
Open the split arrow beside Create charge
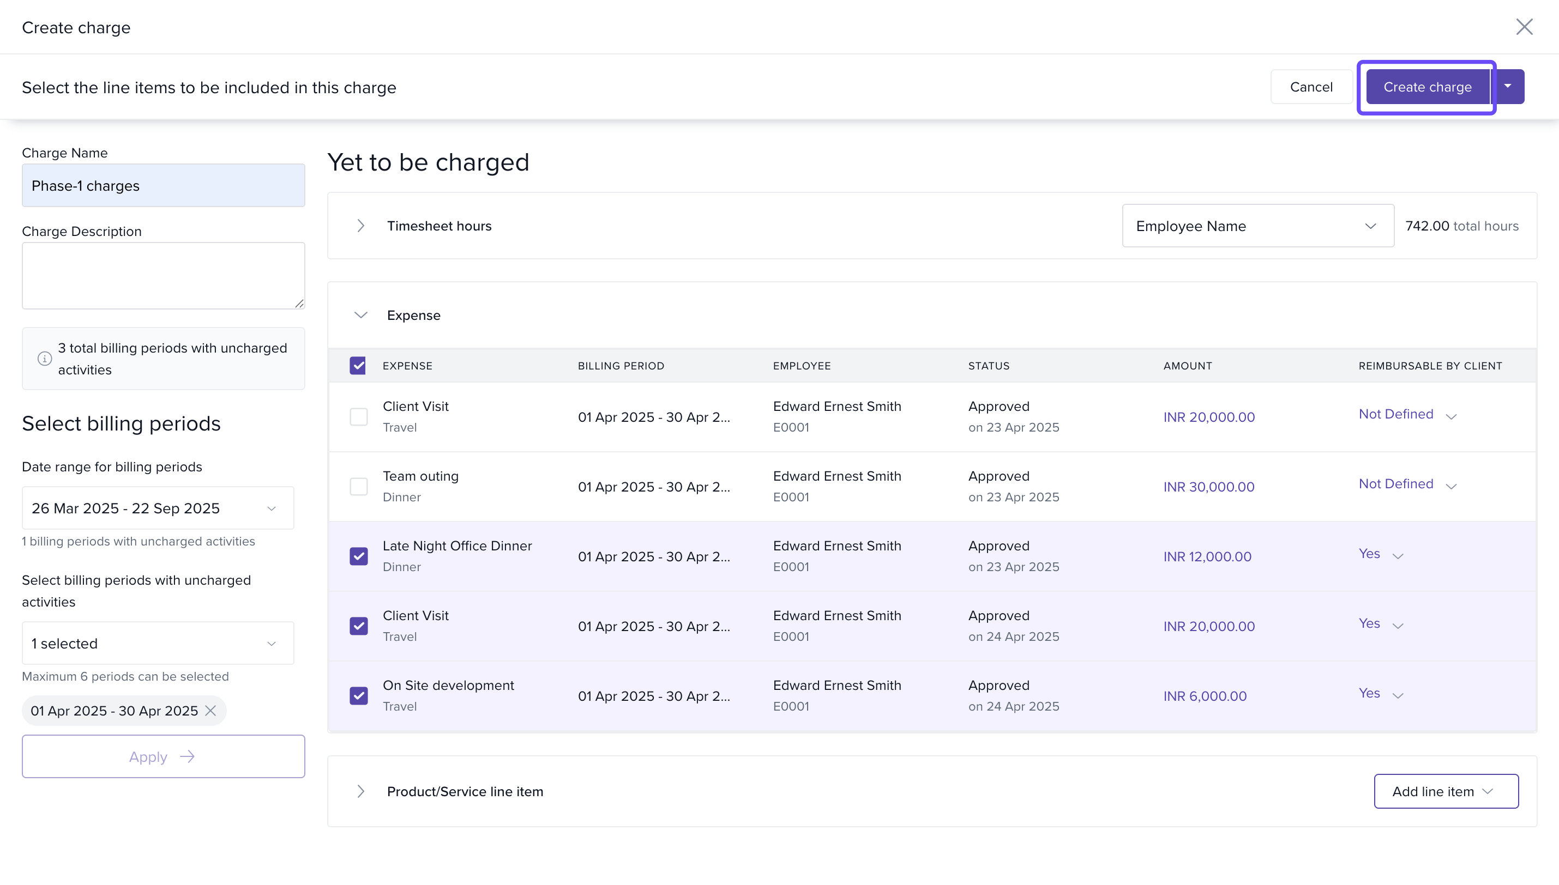(x=1507, y=86)
